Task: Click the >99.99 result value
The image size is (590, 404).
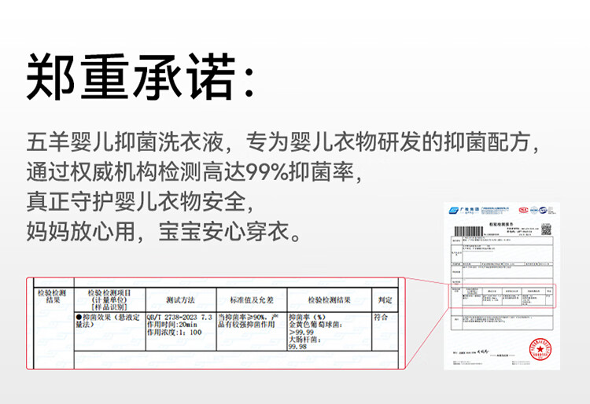Action: coord(301,332)
